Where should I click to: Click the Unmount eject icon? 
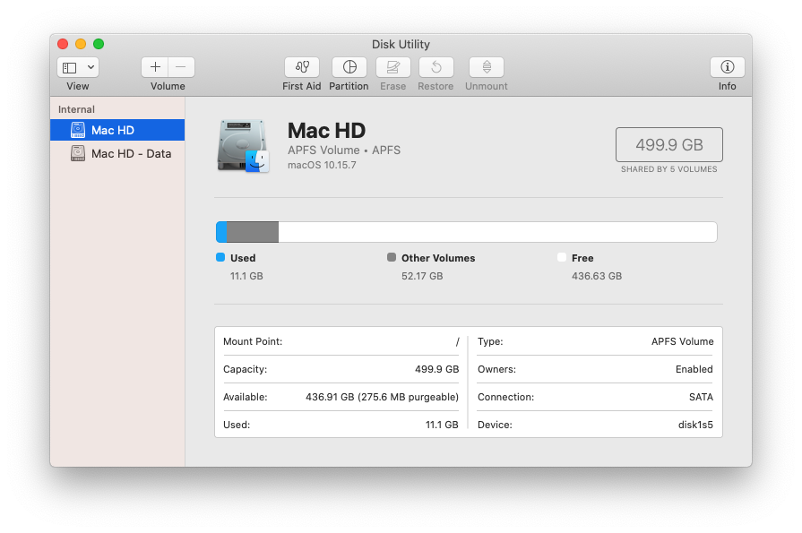point(487,67)
